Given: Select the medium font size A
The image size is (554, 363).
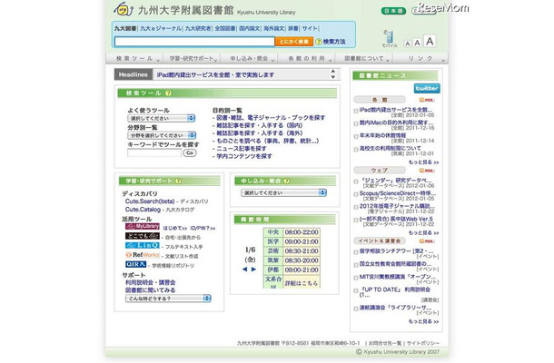Looking at the screenshot, I should click(417, 43).
